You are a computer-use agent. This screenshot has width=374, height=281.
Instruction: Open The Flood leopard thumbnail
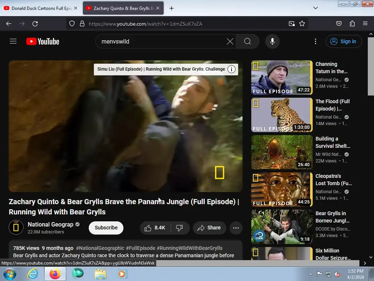pyautogui.click(x=282, y=115)
